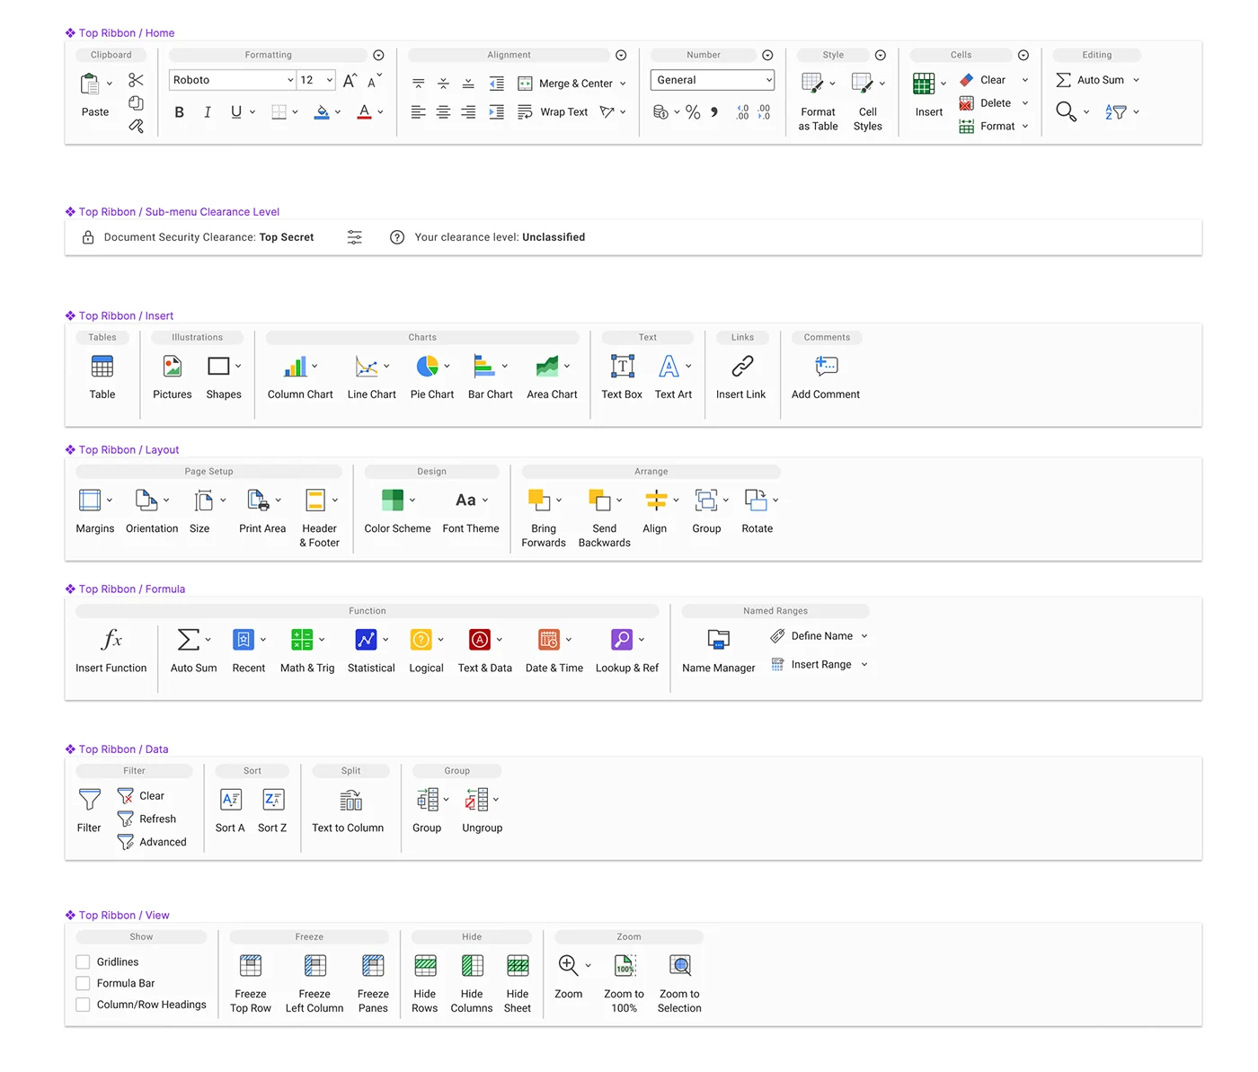Collapse the Alignment group expander

(621, 55)
